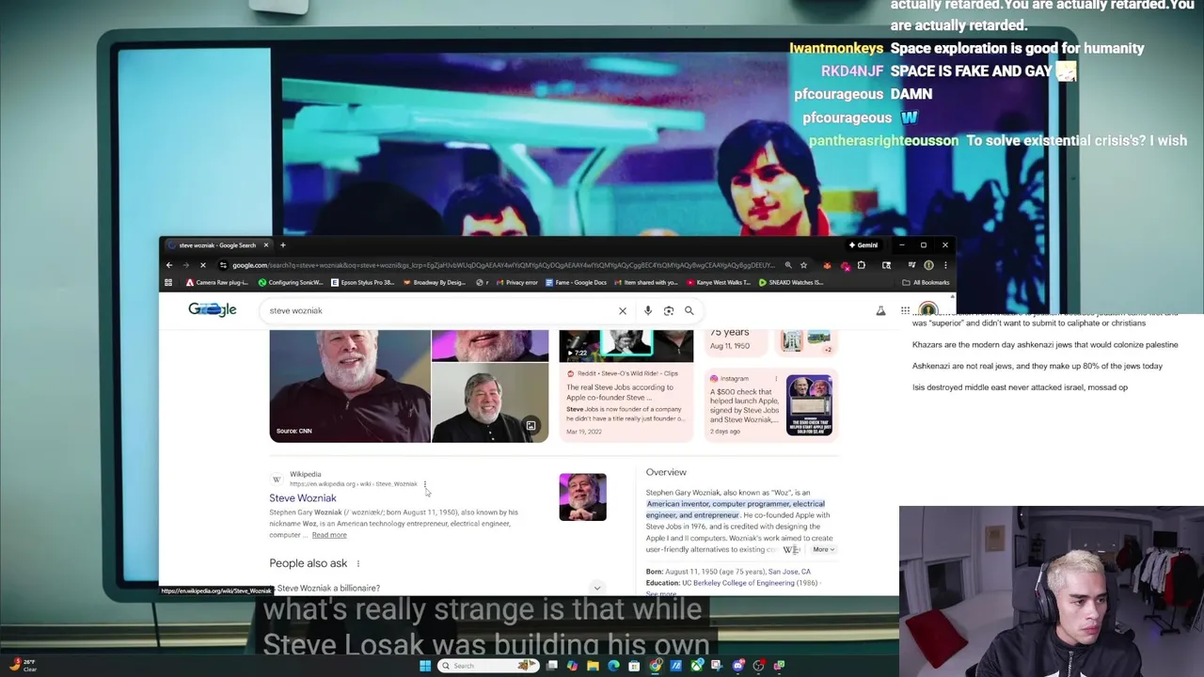Screen dimensions: 1204x677
Task: Open All Bookmarks folder
Action: click(x=926, y=282)
